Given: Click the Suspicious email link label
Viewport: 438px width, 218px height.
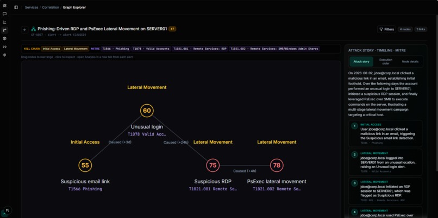Looking at the screenshot, I should 85,182.
